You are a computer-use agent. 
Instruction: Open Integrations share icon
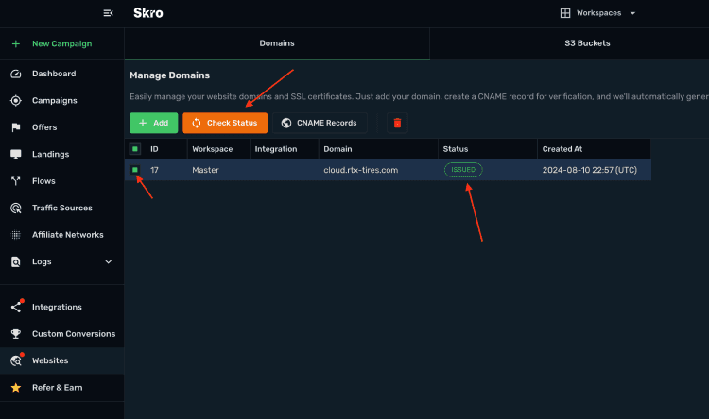[16, 307]
